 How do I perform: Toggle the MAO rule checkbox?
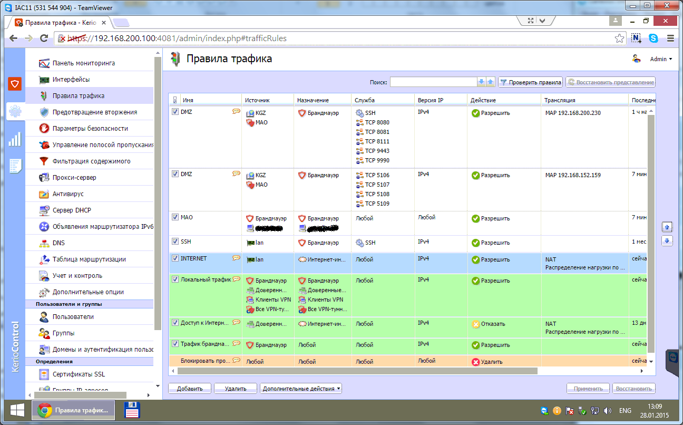pos(175,217)
